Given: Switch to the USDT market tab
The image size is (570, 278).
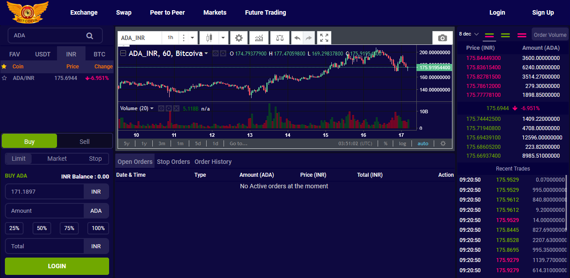Looking at the screenshot, I should 43,55.
